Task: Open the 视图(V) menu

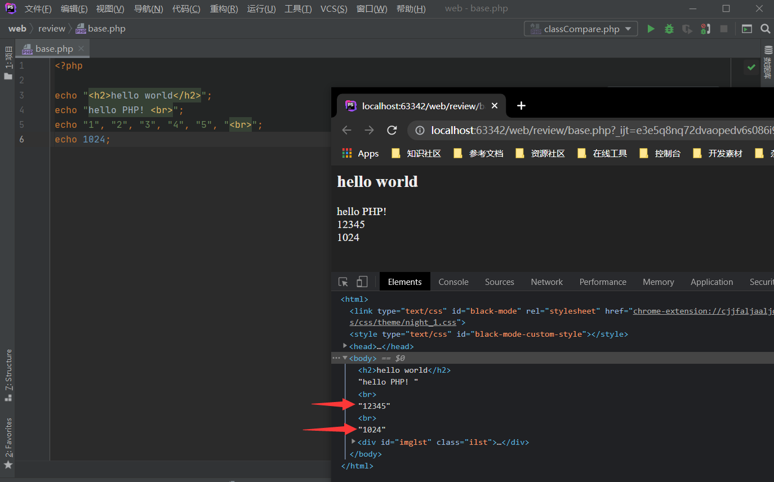Action: coord(110,9)
